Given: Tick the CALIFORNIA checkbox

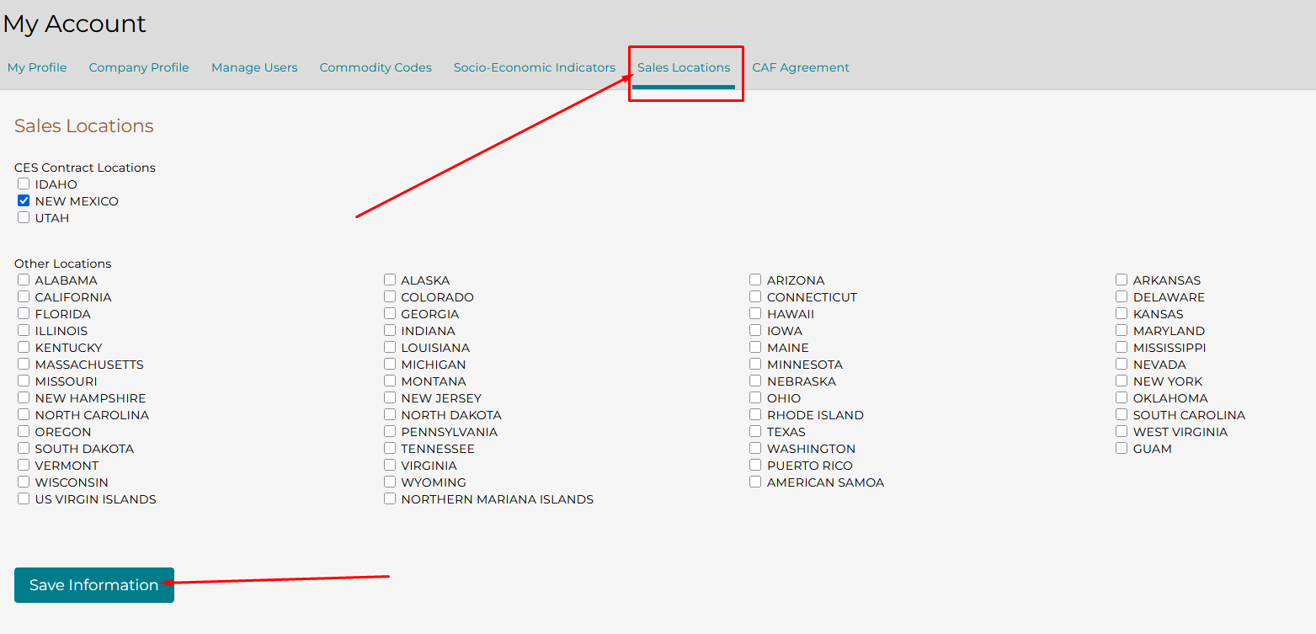Looking at the screenshot, I should 24,296.
